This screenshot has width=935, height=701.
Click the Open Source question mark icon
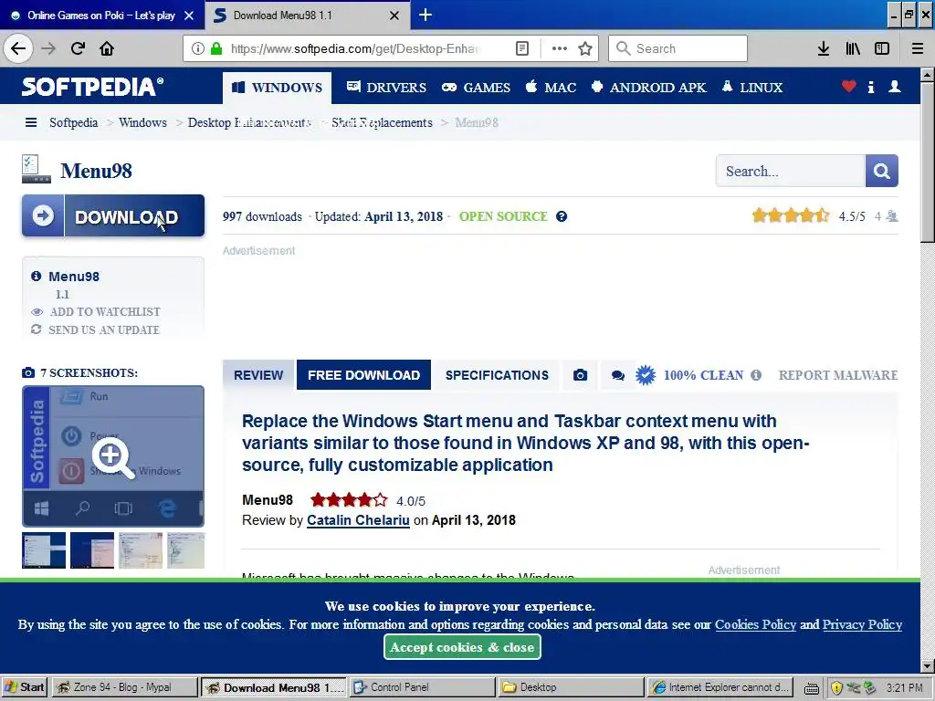tap(562, 216)
